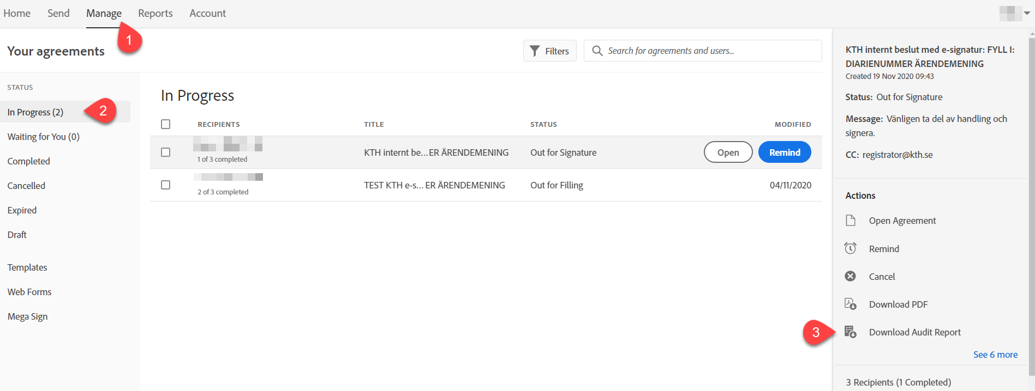Click Open Agreement action
This screenshot has height=391, width=1035.
pyautogui.click(x=902, y=221)
